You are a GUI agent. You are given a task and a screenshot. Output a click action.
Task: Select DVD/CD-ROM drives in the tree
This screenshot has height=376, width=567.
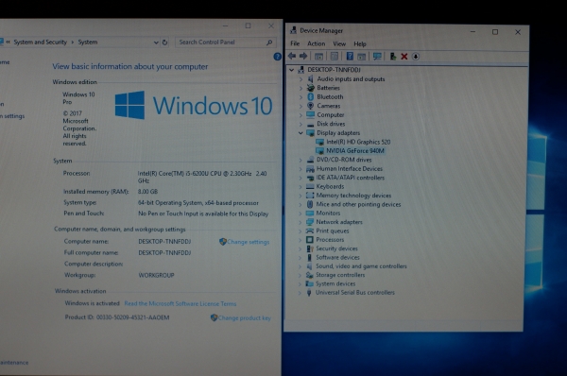click(344, 160)
